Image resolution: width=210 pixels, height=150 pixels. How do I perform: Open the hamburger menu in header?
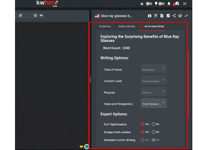(185, 4)
